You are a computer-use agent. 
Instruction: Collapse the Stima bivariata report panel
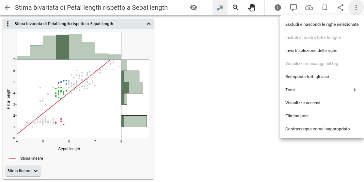tap(149, 24)
